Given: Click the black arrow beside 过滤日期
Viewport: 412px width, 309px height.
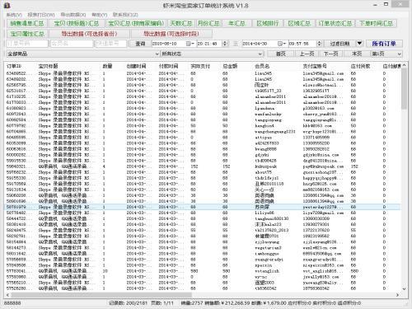Looking at the screenshot, I should tap(359, 44).
